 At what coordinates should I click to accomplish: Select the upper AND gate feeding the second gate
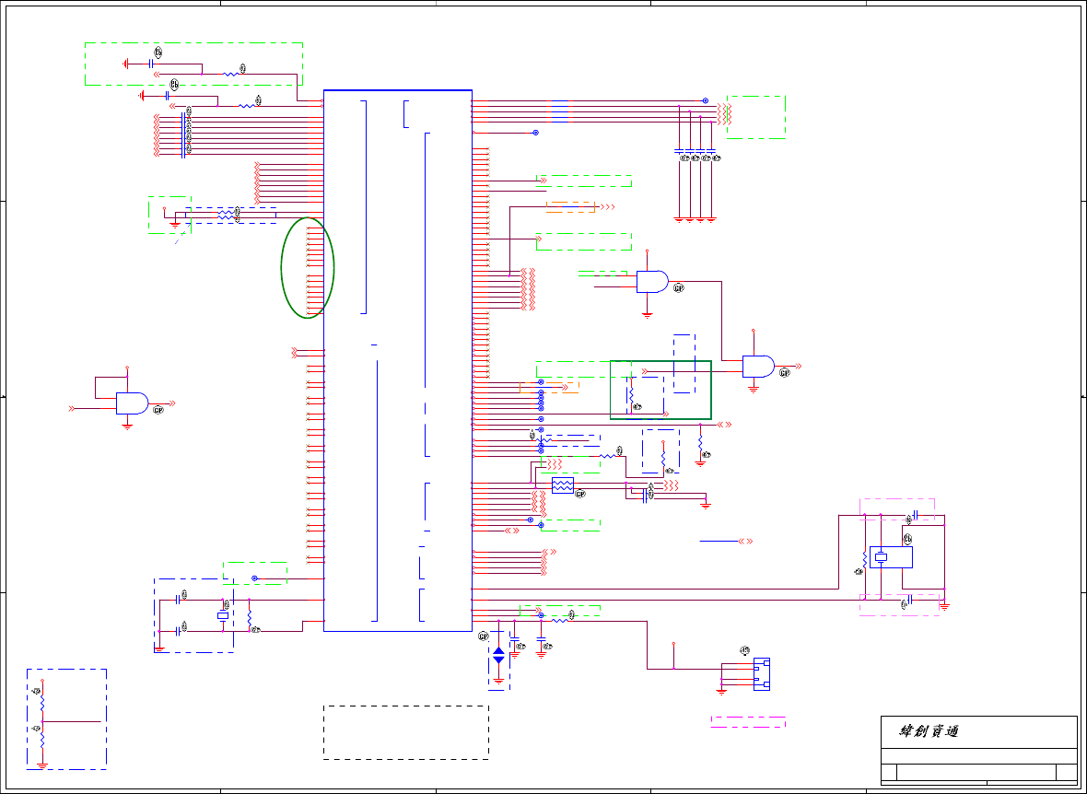click(652, 282)
